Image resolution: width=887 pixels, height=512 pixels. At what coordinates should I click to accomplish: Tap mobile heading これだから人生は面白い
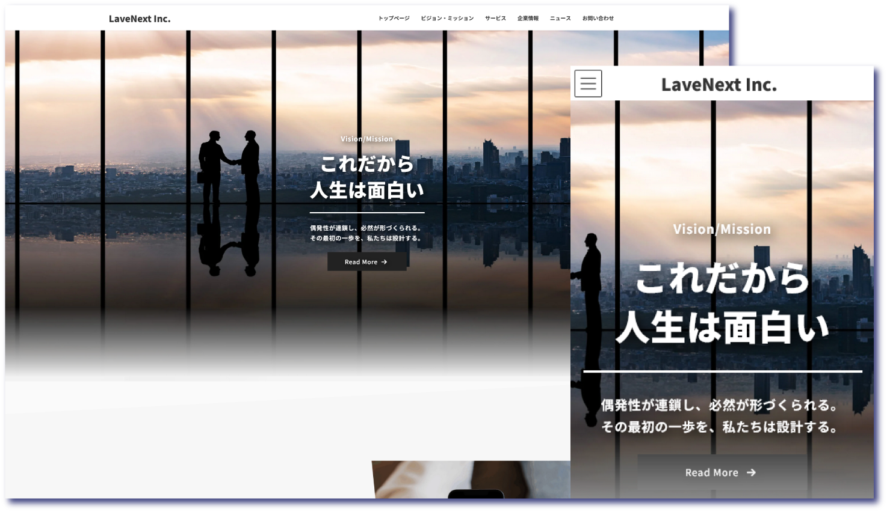click(x=722, y=303)
